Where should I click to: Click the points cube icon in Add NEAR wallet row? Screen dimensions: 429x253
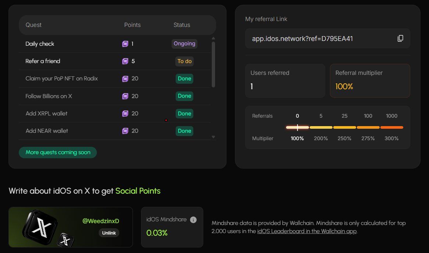tap(125, 131)
